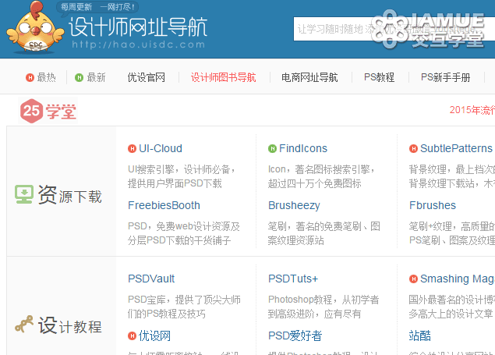
Task: Click the hot badge beside UI-Cloud
Action: click(x=132, y=149)
